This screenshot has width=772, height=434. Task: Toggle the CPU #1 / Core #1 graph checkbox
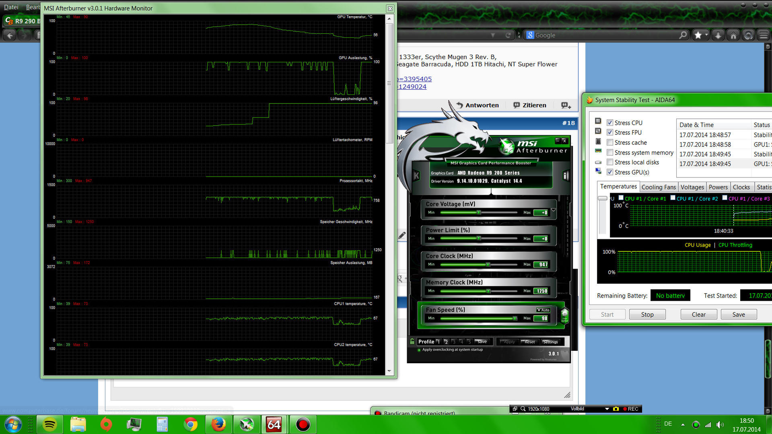point(621,197)
